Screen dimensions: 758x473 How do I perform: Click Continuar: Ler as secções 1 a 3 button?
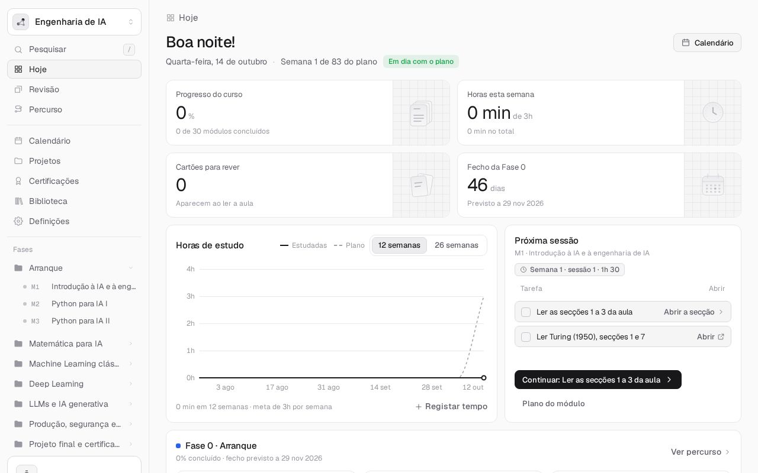pyautogui.click(x=598, y=380)
